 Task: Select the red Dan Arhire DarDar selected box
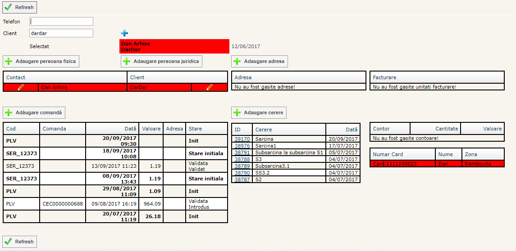coord(174,46)
